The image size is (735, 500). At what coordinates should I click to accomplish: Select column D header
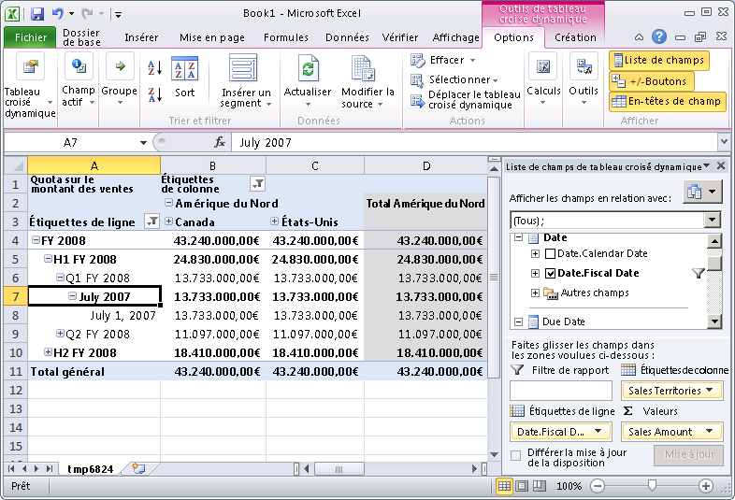click(425, 165)
